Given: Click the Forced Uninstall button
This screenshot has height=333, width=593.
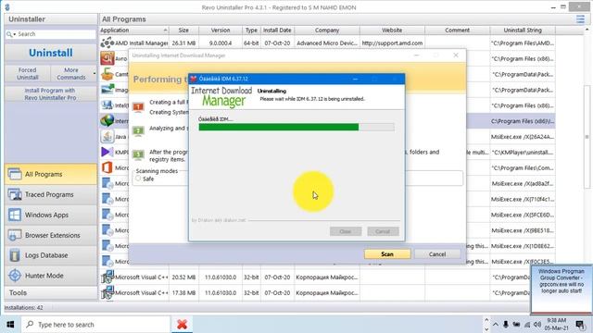Looking at the screenshot, I should [27, 74].
